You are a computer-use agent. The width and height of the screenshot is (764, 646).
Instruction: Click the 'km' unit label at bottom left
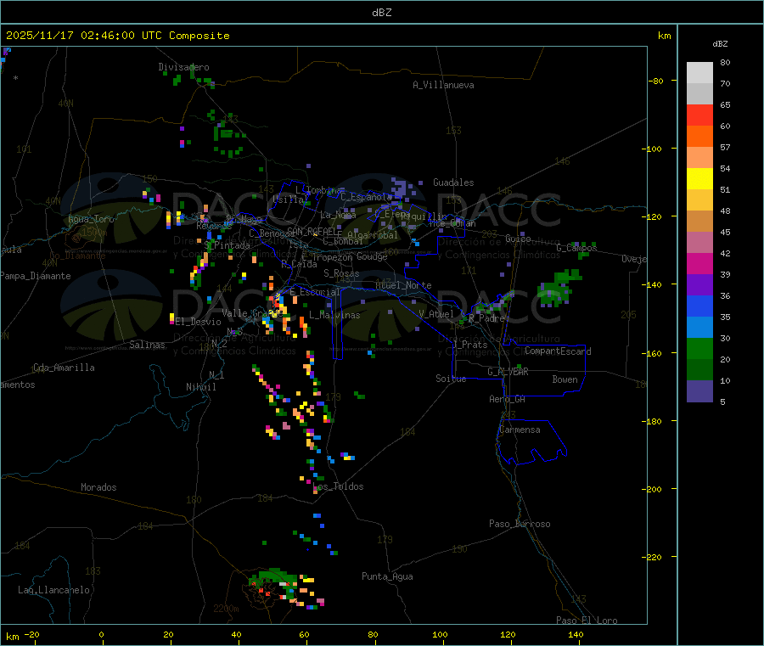click(x=12, y=637)
